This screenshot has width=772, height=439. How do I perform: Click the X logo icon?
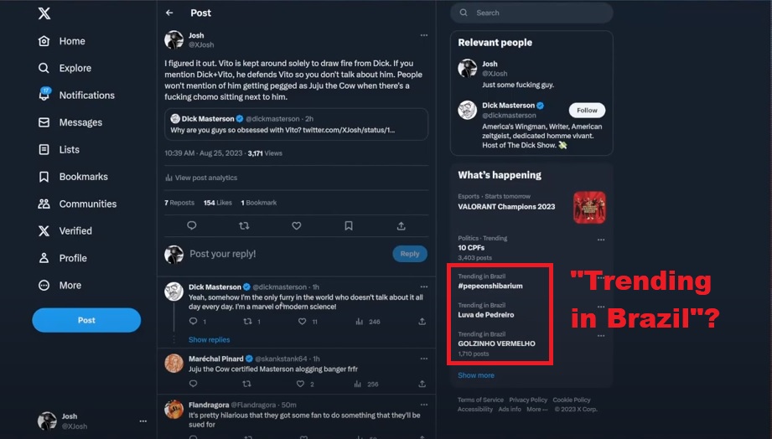click(44, 13)
